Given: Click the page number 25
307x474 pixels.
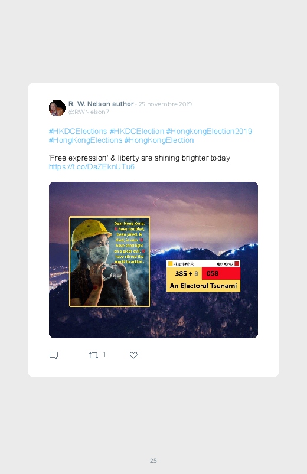Looking at the screenshot, I should tap(153, 460).
